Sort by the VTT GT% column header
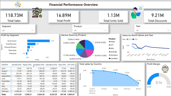171x96 pixels. pos(71,65)
